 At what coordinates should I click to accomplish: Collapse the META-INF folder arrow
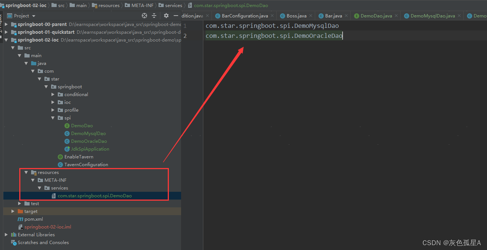tap(33, 180)
